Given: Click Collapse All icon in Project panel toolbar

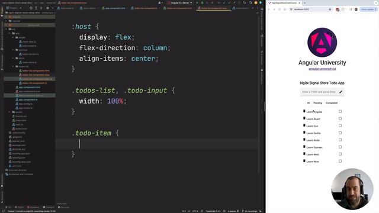Looking at the screenshot, I should click(x=41, y=8).
